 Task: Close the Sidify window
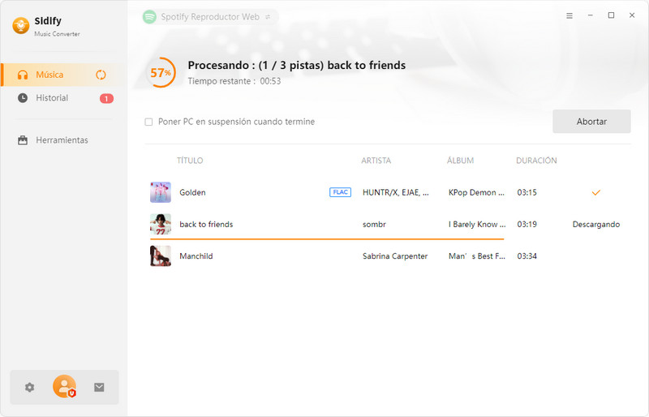click(632, 15)
